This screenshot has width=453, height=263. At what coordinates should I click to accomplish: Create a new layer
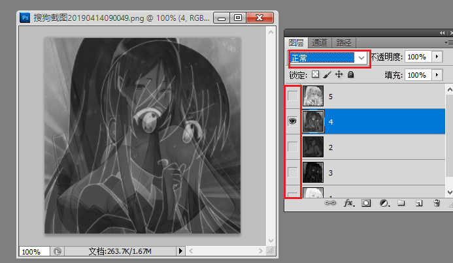[x=419, y=204]
